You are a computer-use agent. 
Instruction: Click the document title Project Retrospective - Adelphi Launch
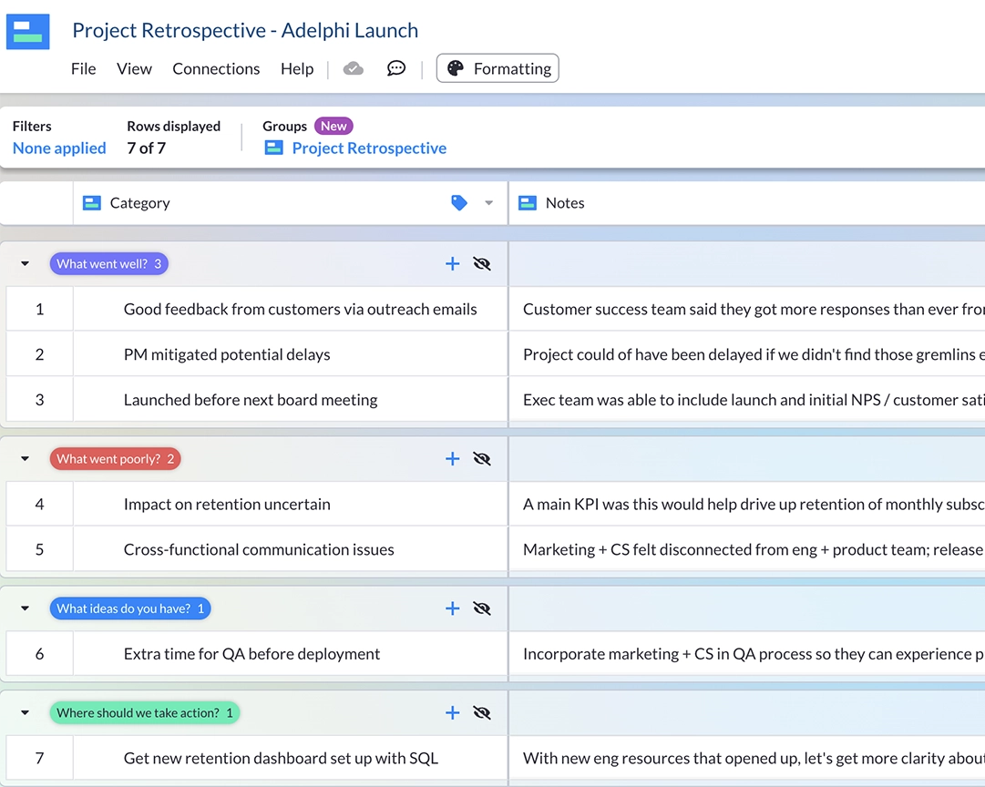point(245,31)
